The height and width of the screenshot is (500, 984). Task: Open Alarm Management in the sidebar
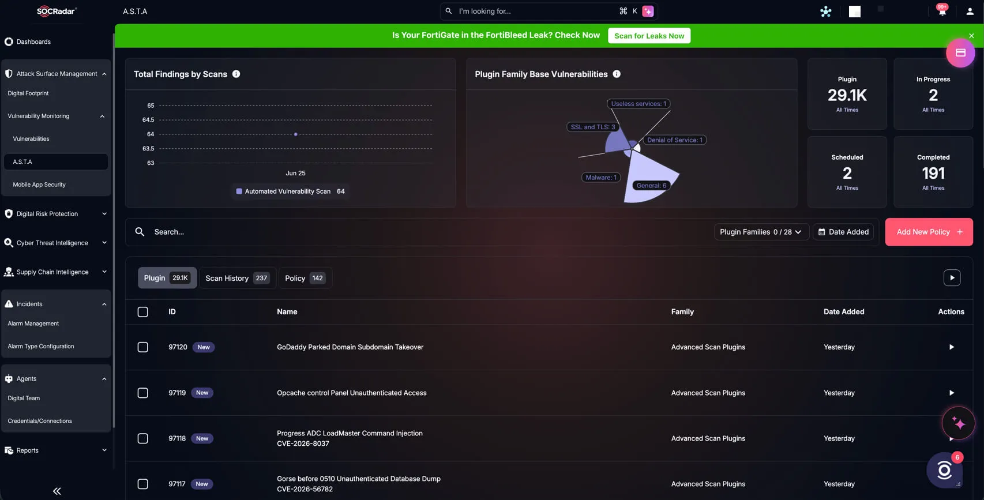33,324
